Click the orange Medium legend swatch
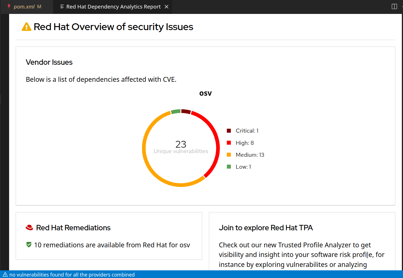This screenshot has width=403, height=278. click(229, 155)
